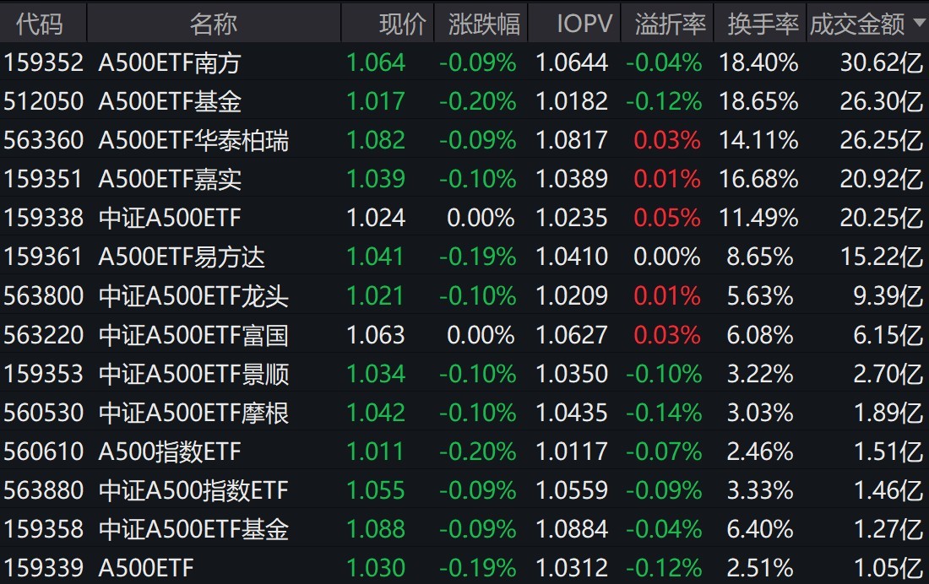Click turnover rate 16.68%
929x584 pixels.
758,179
